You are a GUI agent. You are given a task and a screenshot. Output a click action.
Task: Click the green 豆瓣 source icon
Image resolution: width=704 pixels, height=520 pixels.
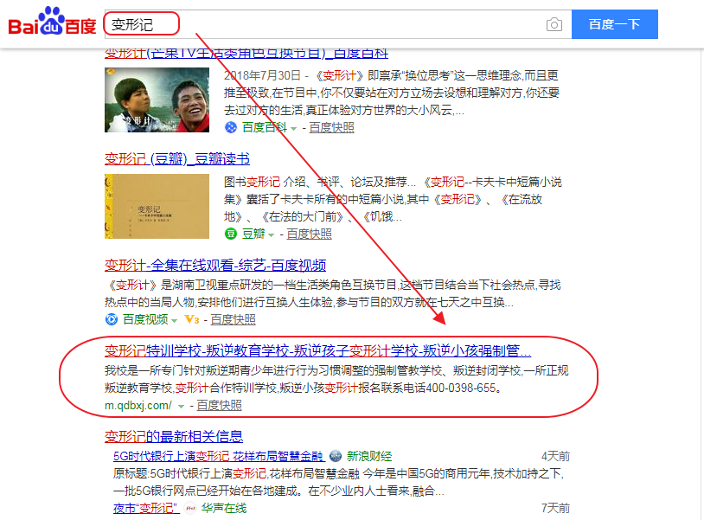point(231,234)
